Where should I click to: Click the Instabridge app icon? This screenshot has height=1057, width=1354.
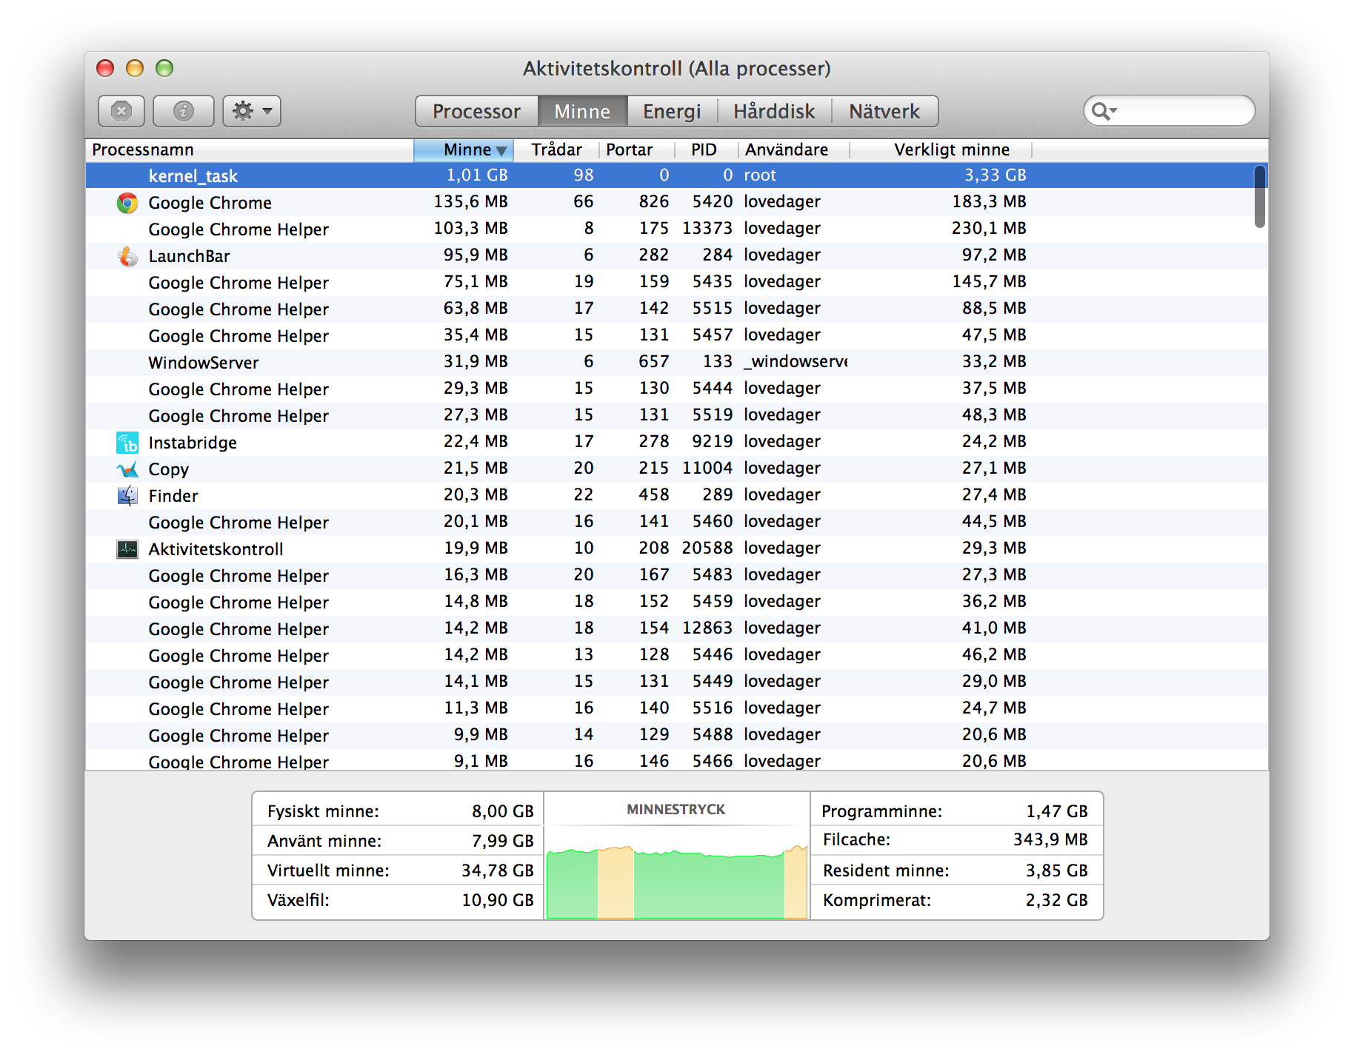pyautogui.click(x=127, y=443)
